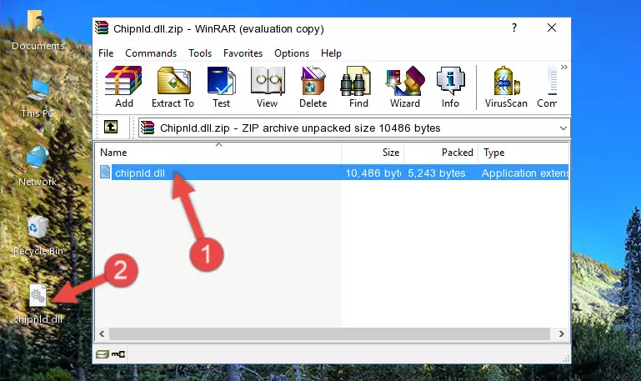641x381 pixels.
Task: Go up one folder level
Action: [x=111, y=127]
